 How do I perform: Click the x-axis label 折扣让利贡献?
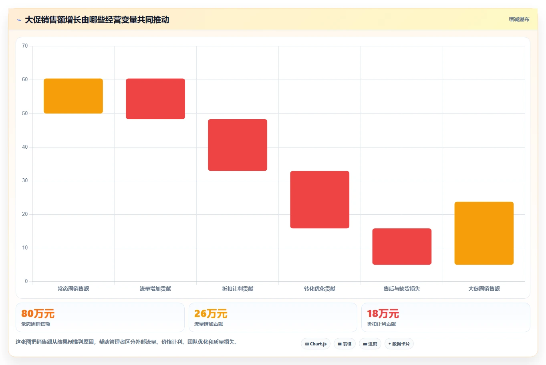tap(238, 289)
